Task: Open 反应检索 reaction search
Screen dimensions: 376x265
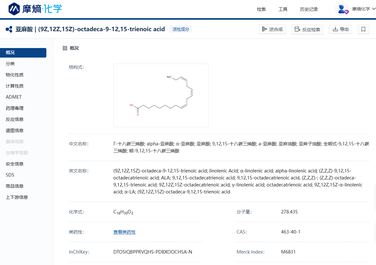Action: 307,29
